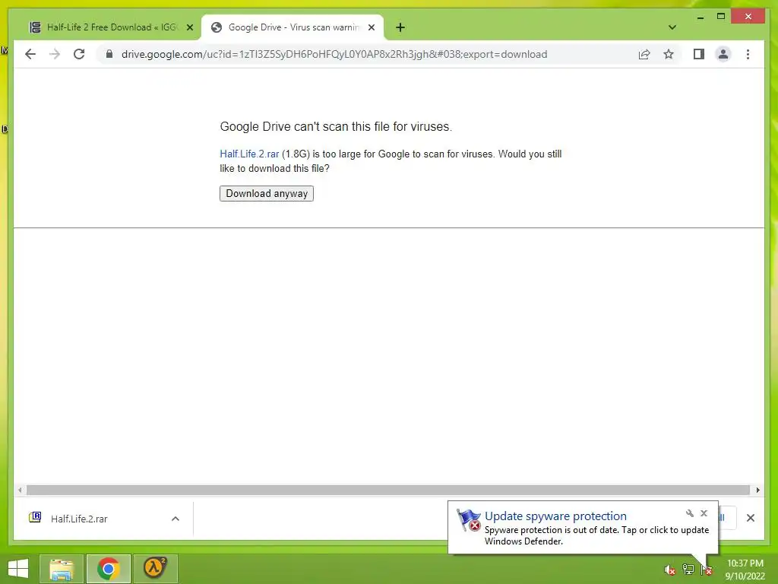
Task: Open a new tab with the plus button
Action: click(x=400, y=27)
